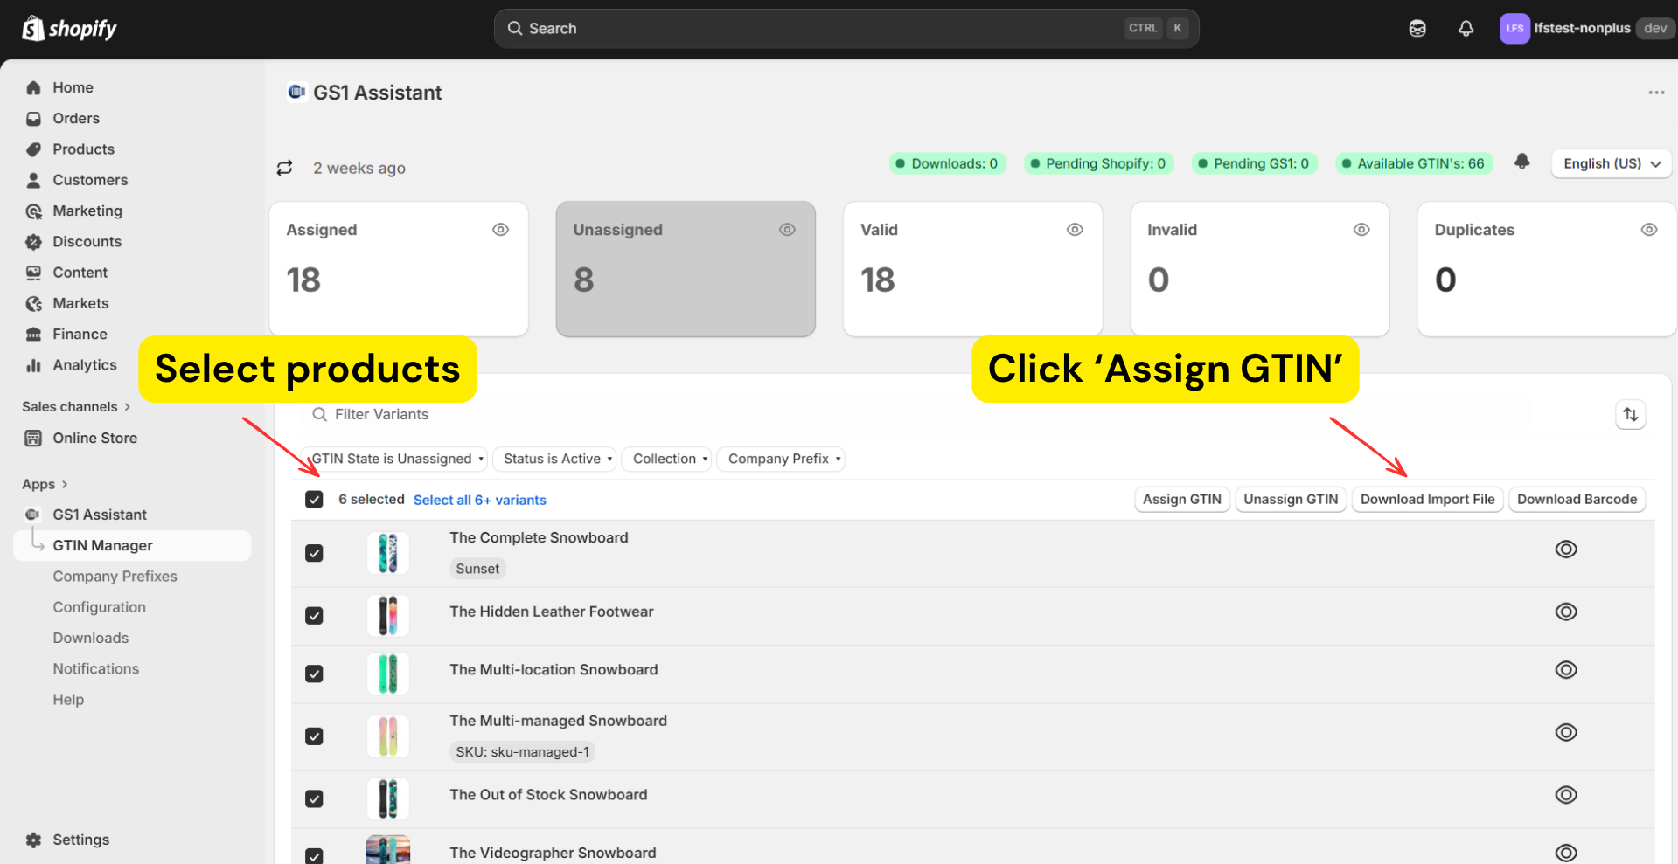Open Discounts in the sidebar
The height and width of the screenshot is (864, 1678).
point(87,241)
